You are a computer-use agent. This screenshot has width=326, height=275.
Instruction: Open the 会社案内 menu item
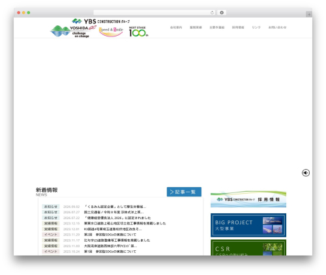pyautogui.click(x=176, y=27)
